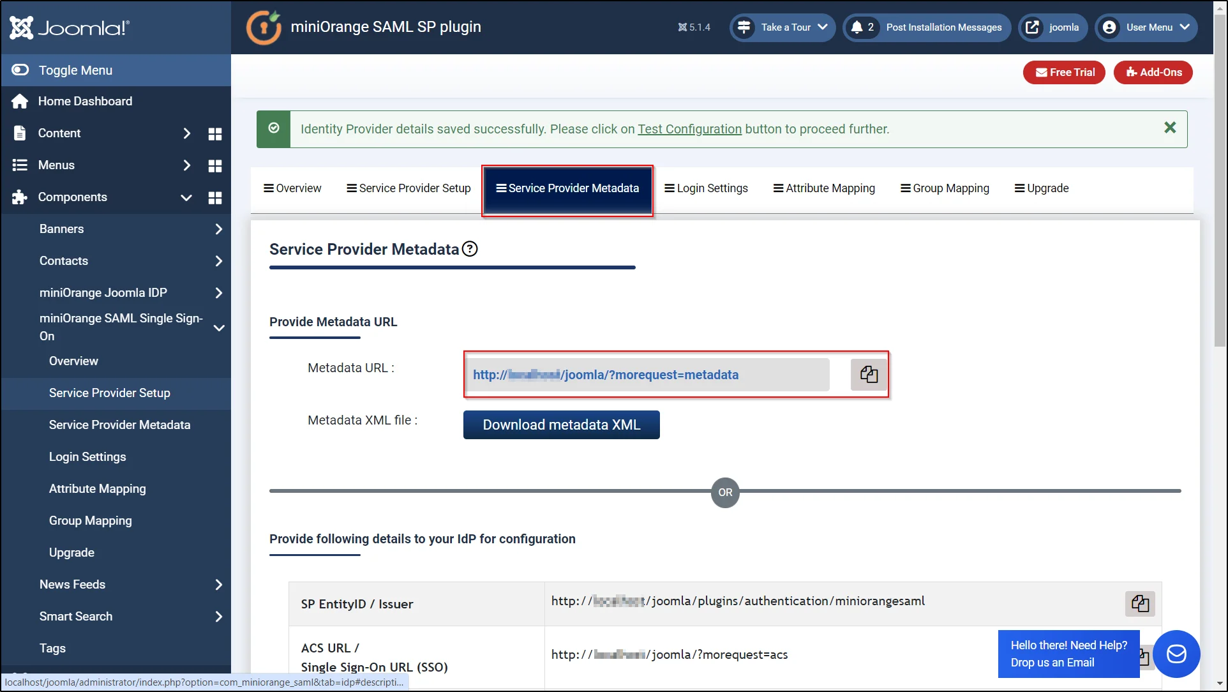Follow the Test Configuration link
The width and height of the screenshot is (1228, 692).
point(690,130)
